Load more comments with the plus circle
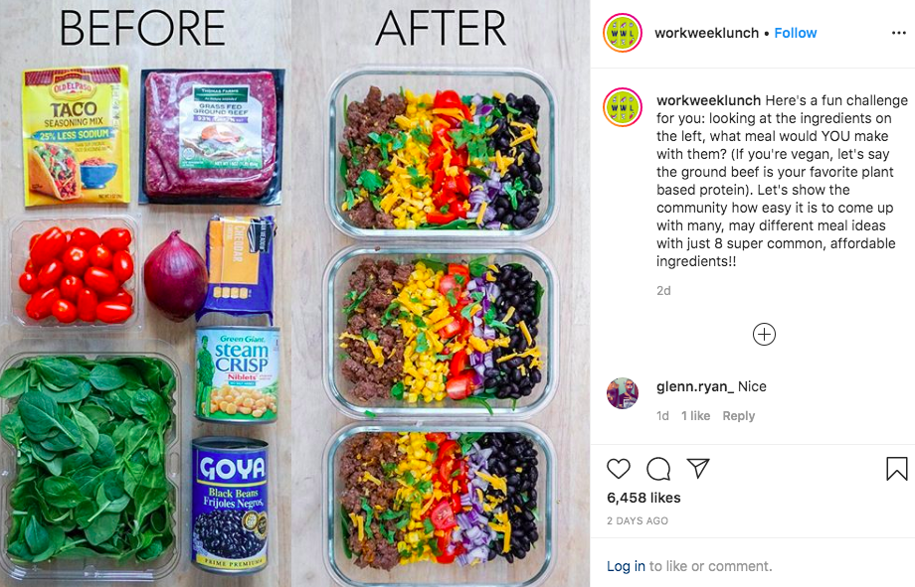 [764, 335]
